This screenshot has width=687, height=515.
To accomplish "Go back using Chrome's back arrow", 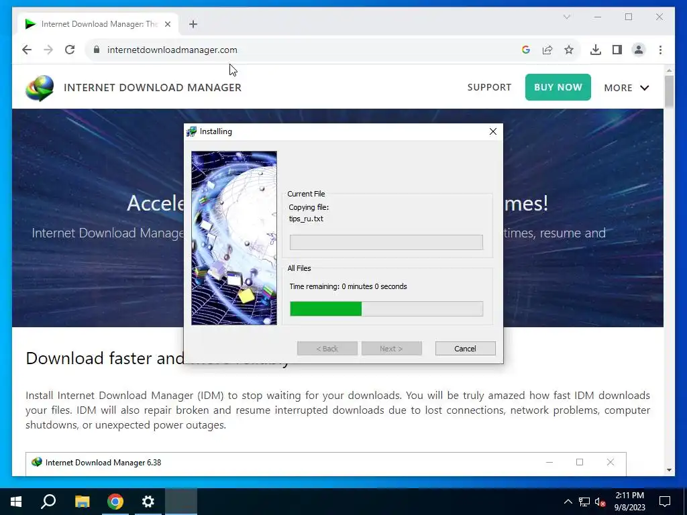I will point(27,50).
